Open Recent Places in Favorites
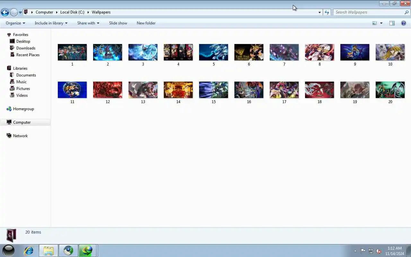This screenshot has height=257, width=411. [x=28, y=55]
